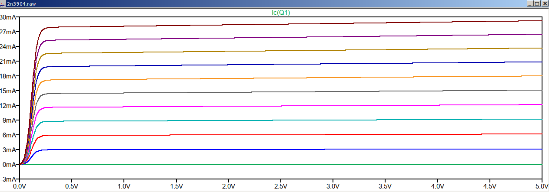
Task: Click the 3.5V x-axis label
Action: coord(385,186)
